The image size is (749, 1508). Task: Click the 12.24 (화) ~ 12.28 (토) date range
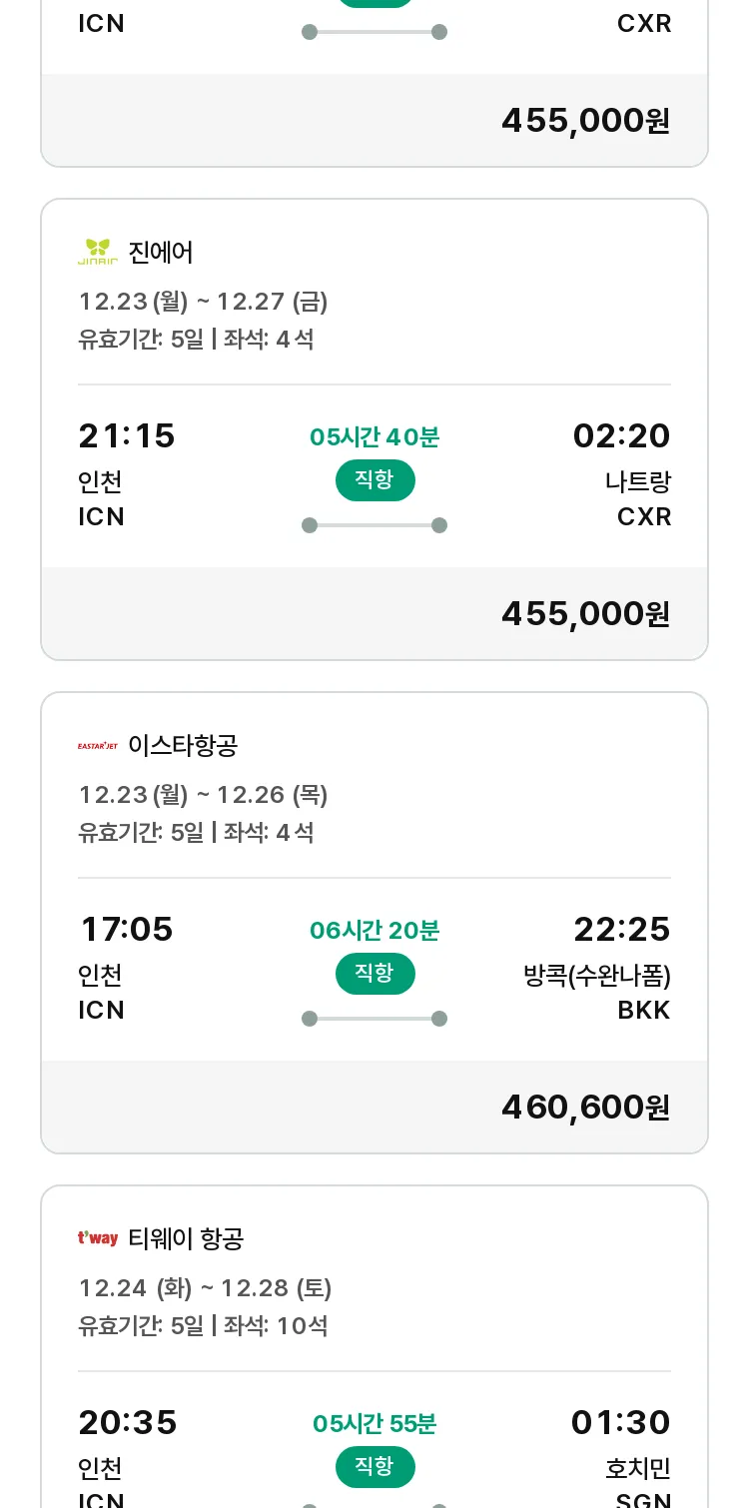206,1288
